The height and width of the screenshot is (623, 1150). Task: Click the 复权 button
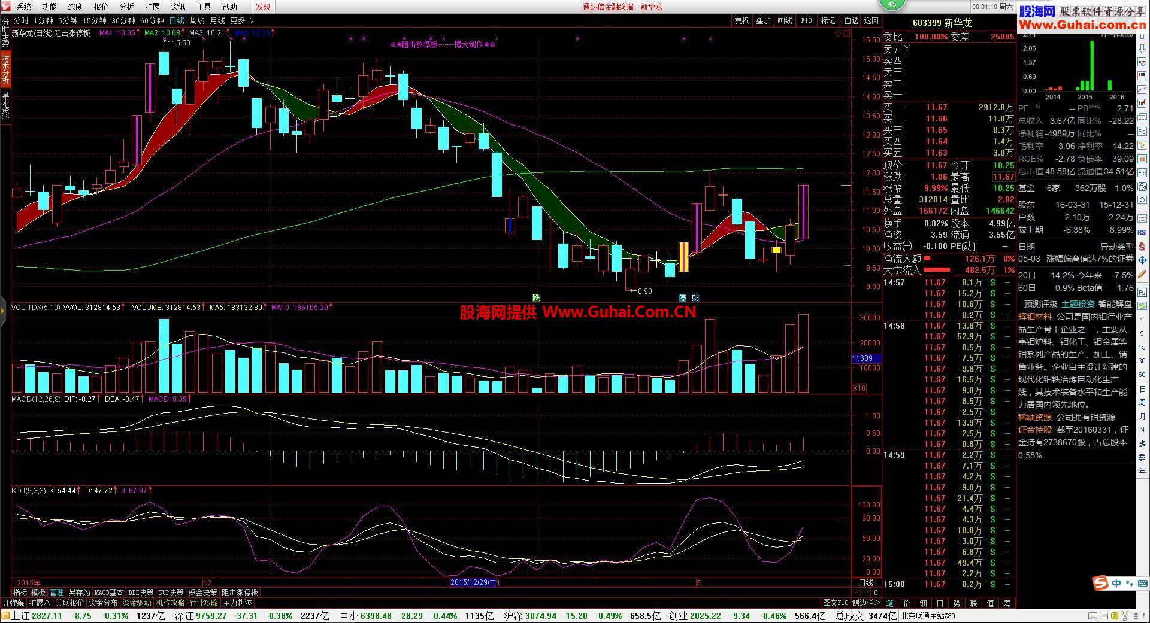(742, 20)
